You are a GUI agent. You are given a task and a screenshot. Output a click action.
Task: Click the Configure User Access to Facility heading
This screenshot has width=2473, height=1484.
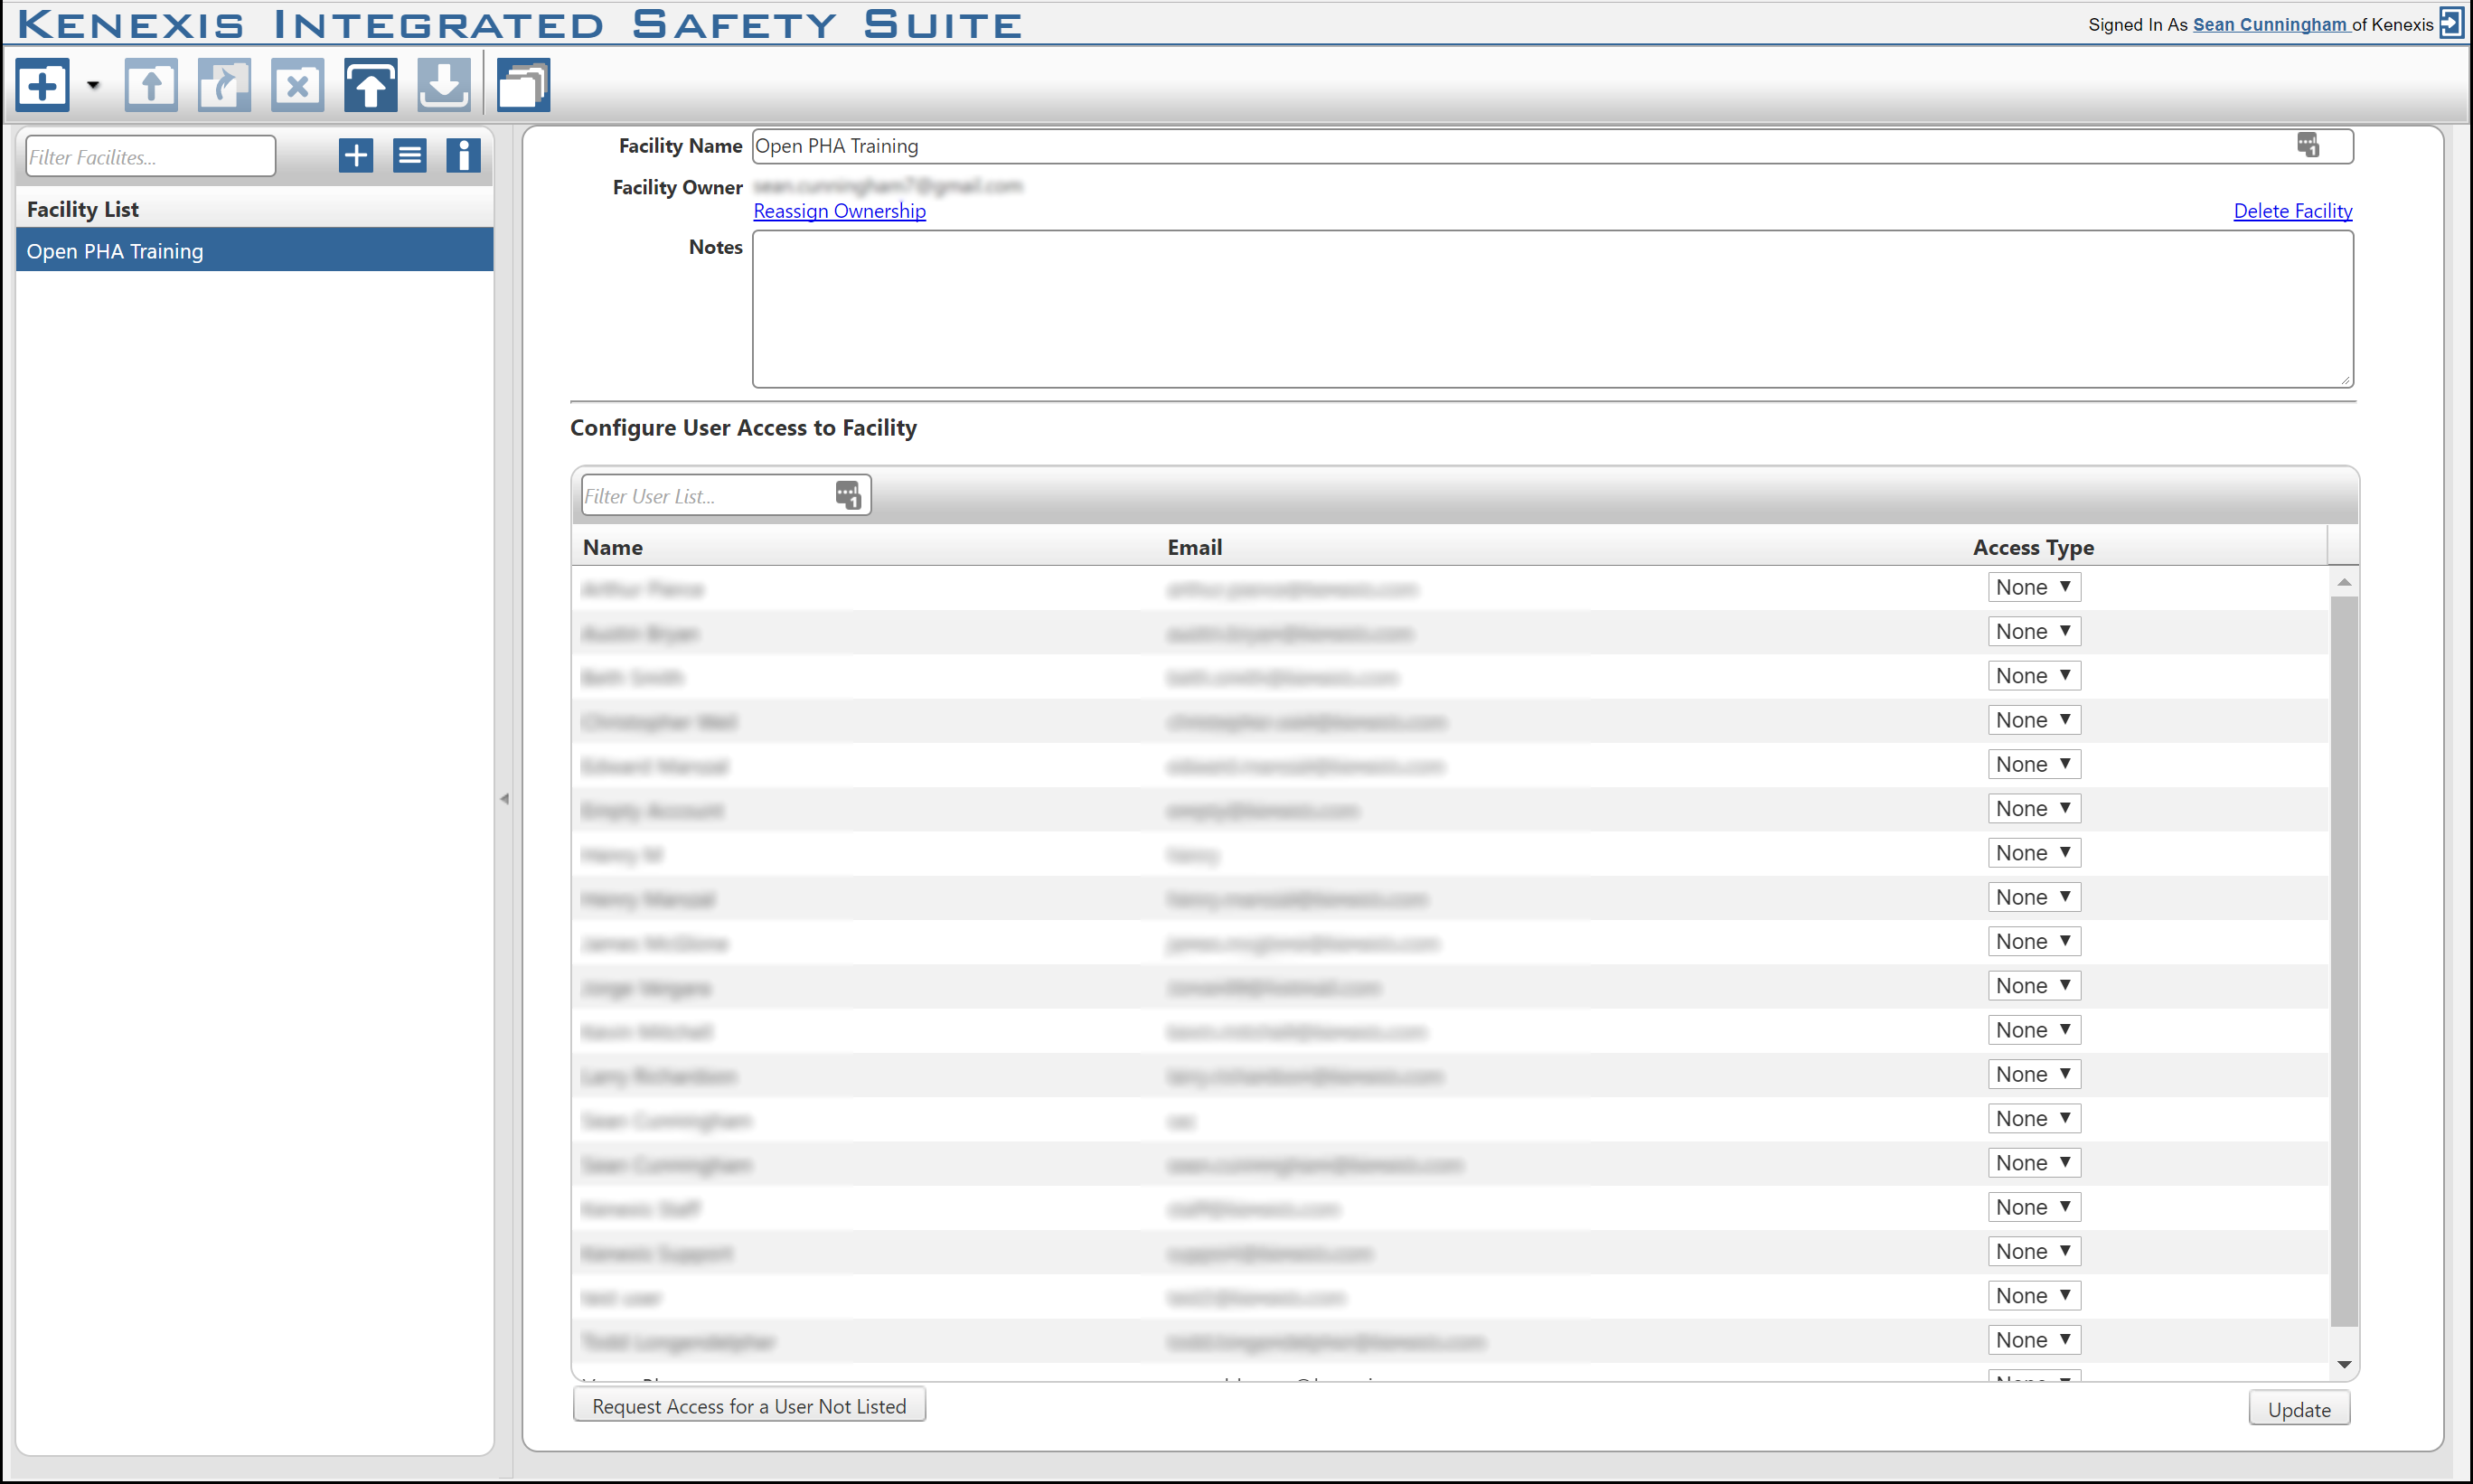[743, 427]
